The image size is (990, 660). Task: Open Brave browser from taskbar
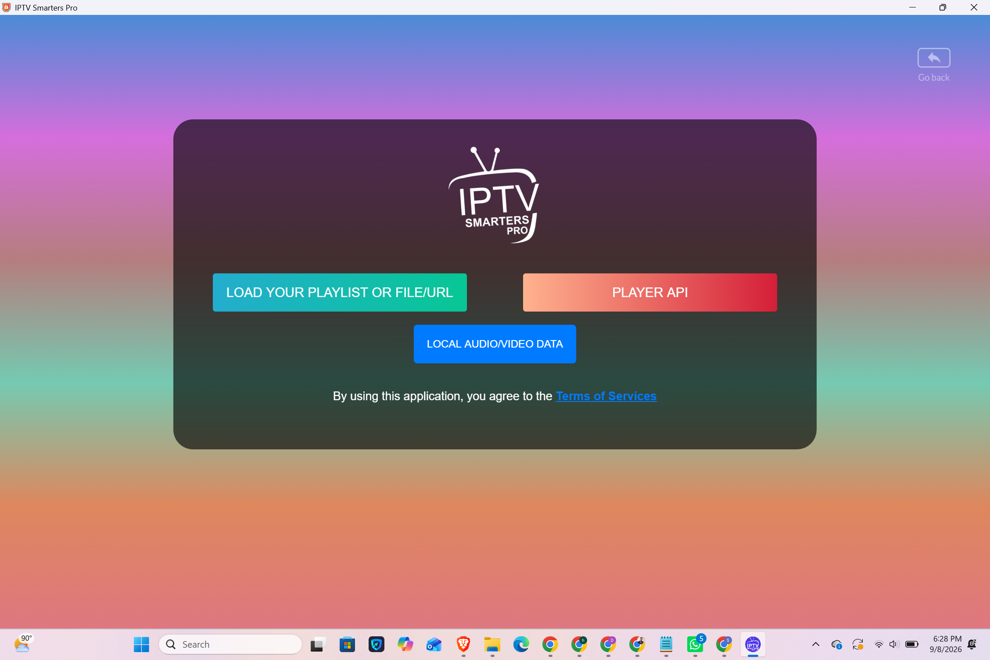463,644
